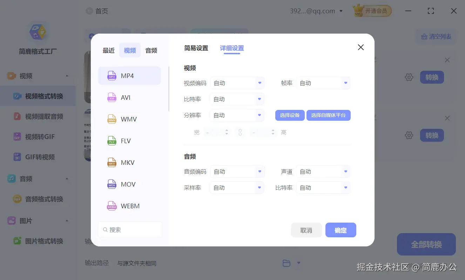Click 转换 button for first file

(x=432, y=77)
